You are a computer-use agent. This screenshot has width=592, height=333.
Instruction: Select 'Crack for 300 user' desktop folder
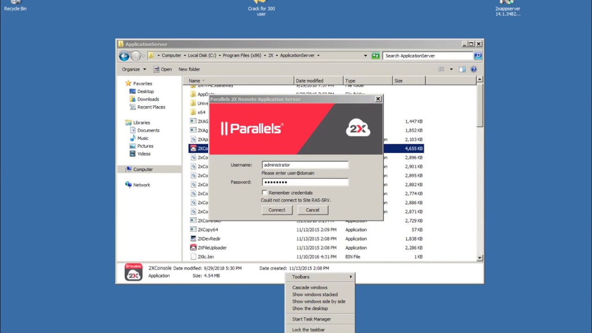click(x=261, y=8)
